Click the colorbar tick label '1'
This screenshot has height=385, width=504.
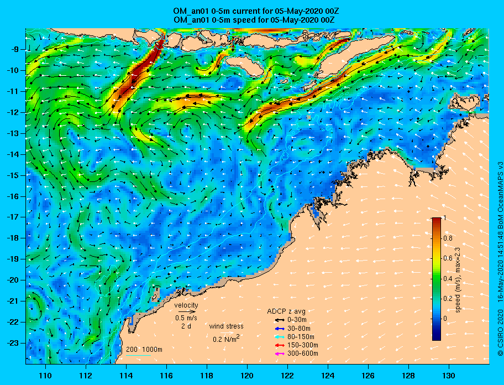click(444, 218)
